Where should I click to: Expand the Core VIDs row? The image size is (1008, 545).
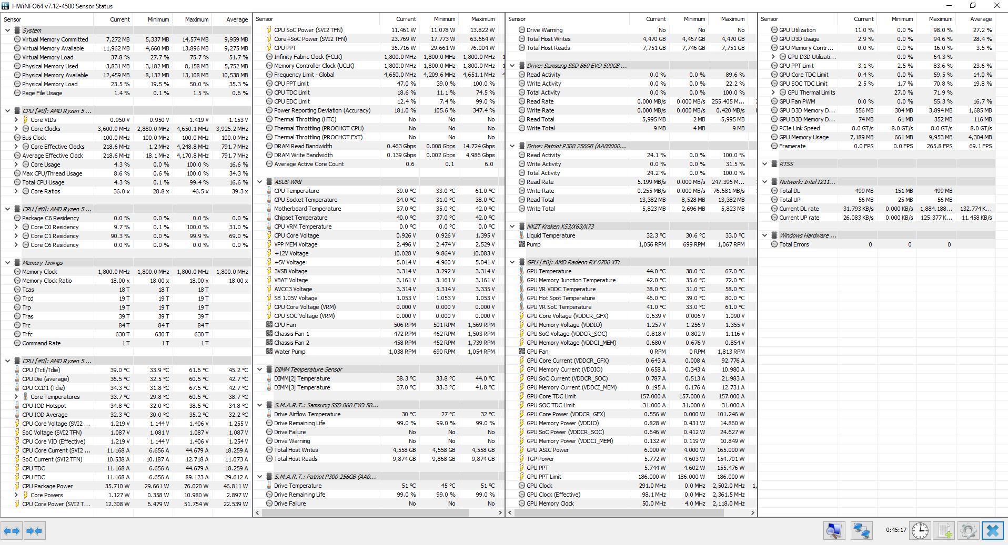point(16,120)
